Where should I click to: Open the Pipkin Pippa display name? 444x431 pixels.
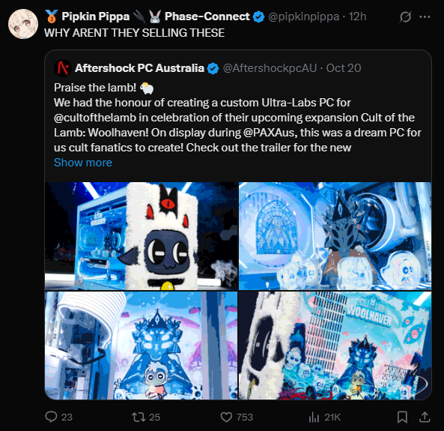[x=95, y=16]
